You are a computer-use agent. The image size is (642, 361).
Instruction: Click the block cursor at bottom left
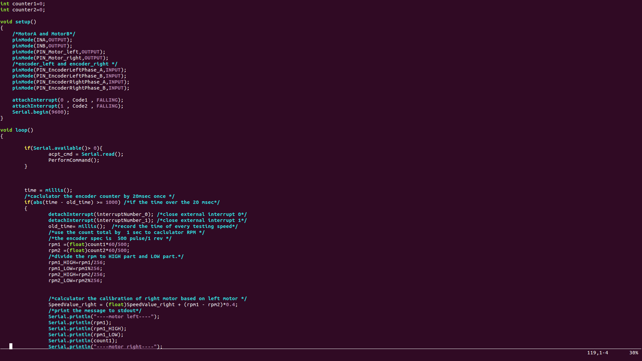[x=11, y=346]
